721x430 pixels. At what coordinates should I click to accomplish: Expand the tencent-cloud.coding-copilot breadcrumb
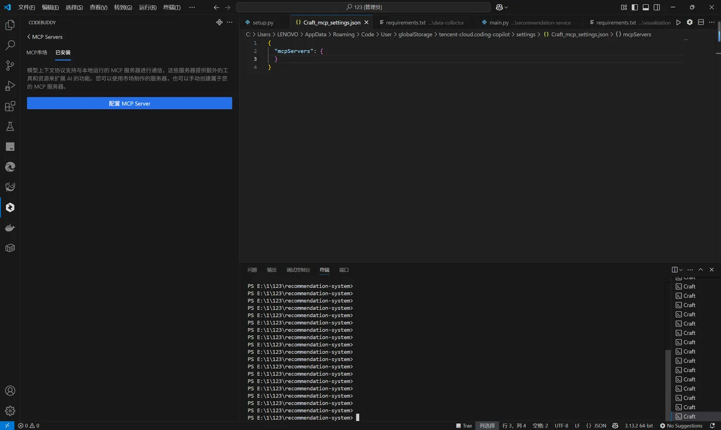474,34
